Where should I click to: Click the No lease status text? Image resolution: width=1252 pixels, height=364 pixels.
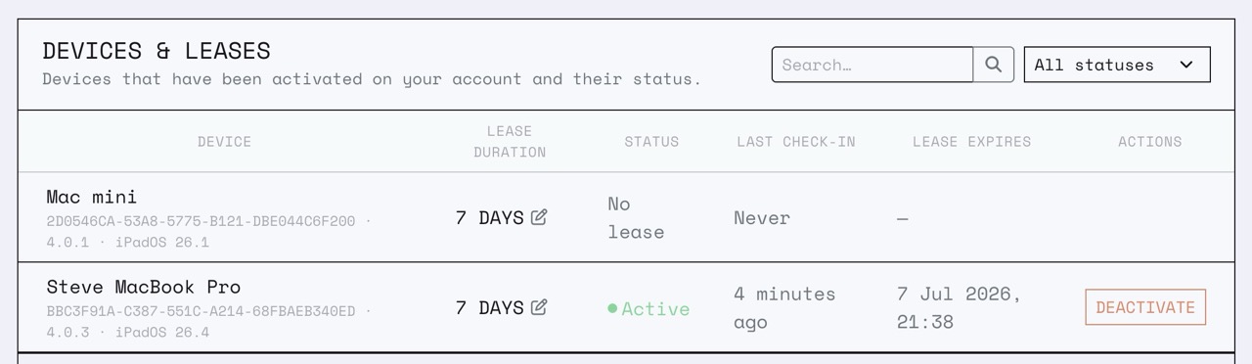(636, 217)
